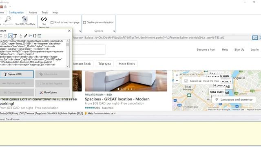
Task: Click the Spacious listing sofa photo
Action: [126, 81]
